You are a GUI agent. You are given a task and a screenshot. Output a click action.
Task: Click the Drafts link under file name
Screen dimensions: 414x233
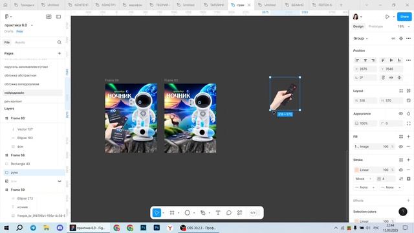pos(8,32)
